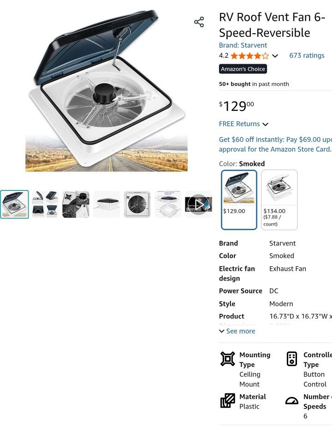The image size is (332, 434).
Task: Select the white color option at $134.00
Action: point(279,199)
